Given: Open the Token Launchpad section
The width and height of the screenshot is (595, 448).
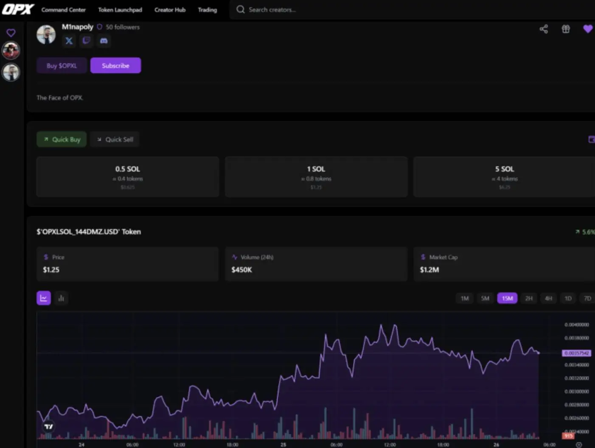Looking at the screenshot, I should point(120,10).
